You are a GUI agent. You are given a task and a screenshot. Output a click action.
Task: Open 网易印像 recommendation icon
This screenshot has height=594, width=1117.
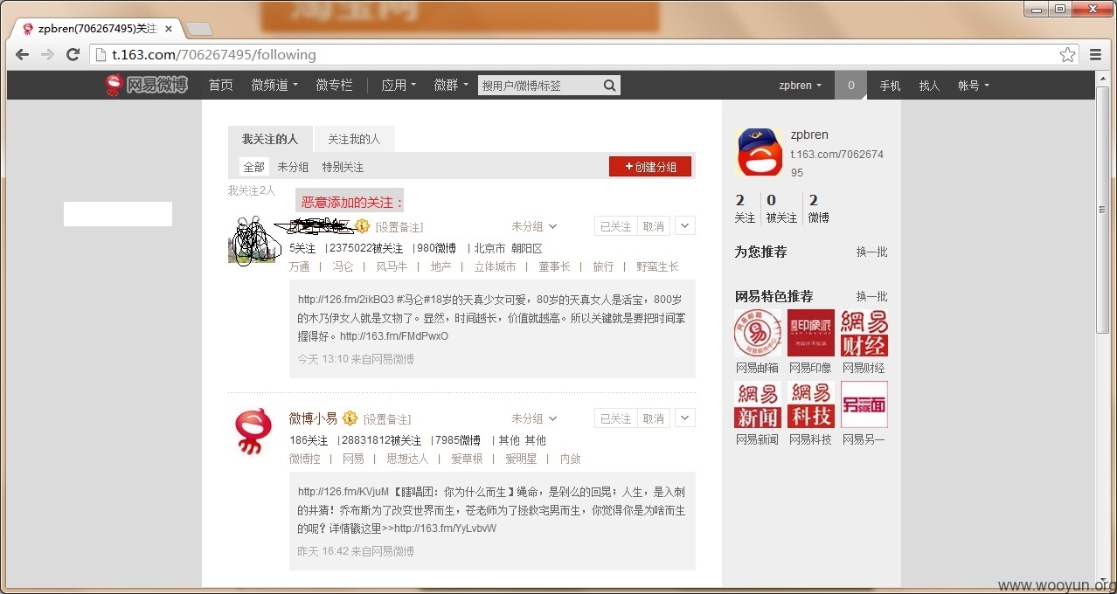point(811,333)
